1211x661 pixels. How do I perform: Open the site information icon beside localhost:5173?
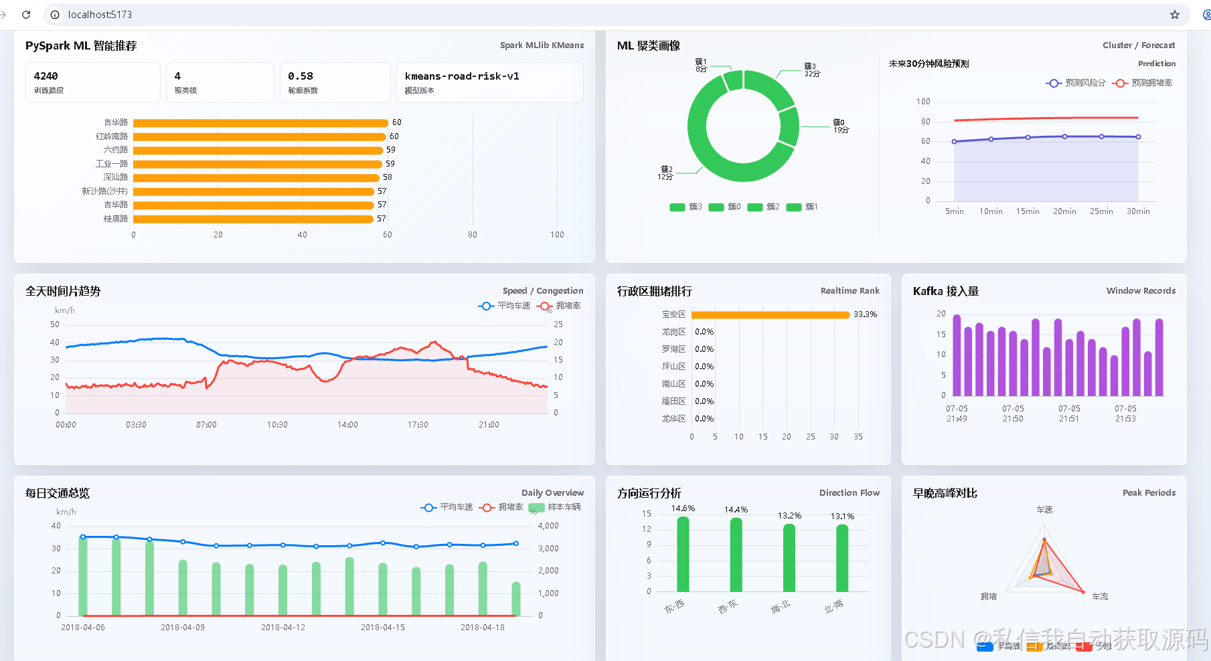click(55, 14)
